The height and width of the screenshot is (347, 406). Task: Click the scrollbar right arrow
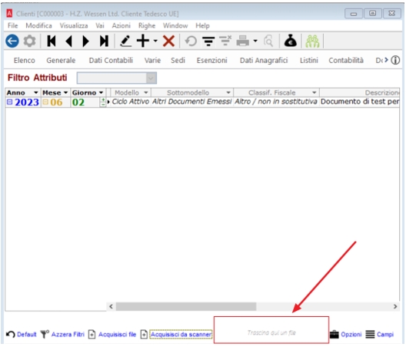395,306
